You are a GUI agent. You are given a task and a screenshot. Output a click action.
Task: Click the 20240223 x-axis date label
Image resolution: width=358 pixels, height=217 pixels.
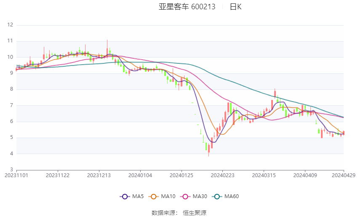coord(223,175)
